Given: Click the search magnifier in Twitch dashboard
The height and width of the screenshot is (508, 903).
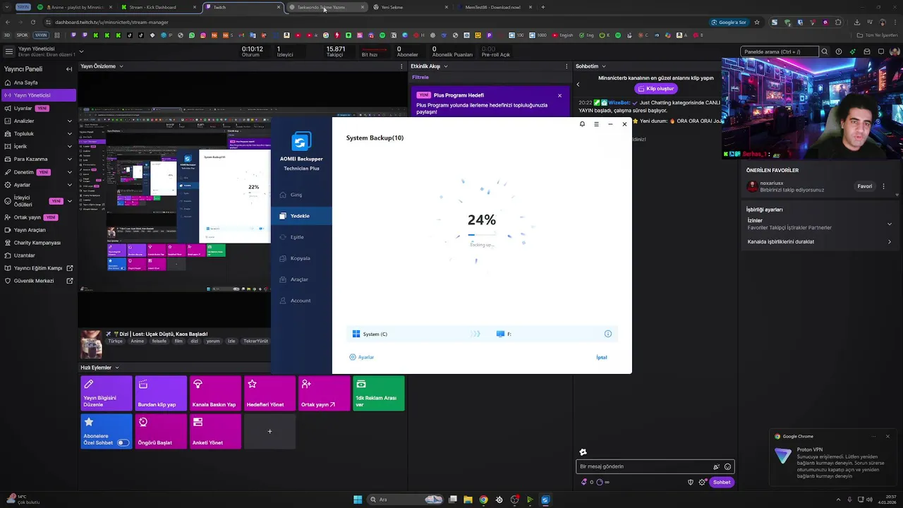Looking at the screenshot, I should coord(824,52).
